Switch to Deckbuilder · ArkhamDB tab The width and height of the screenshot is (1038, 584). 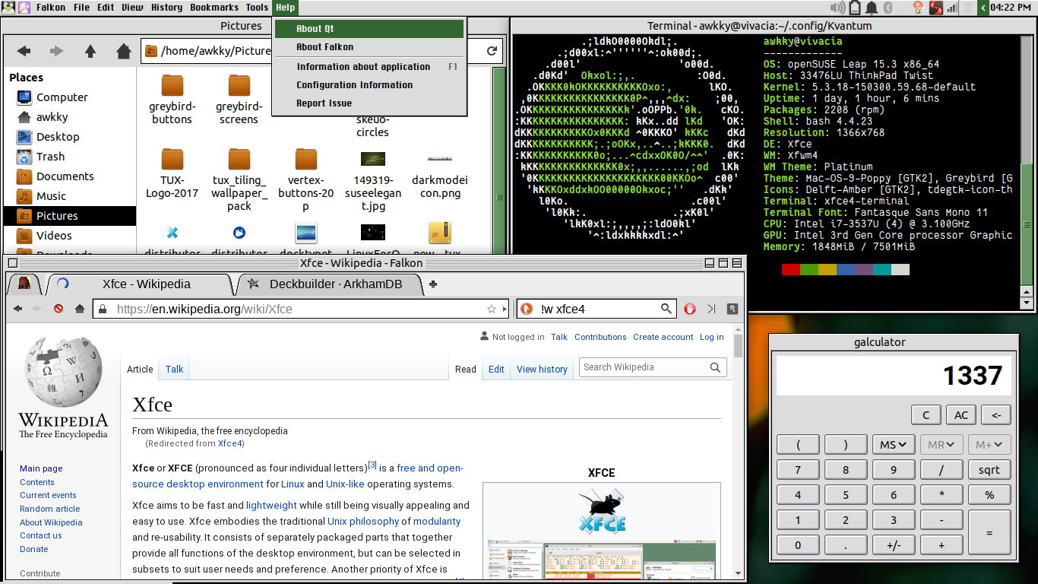click(x=329, y=284)
